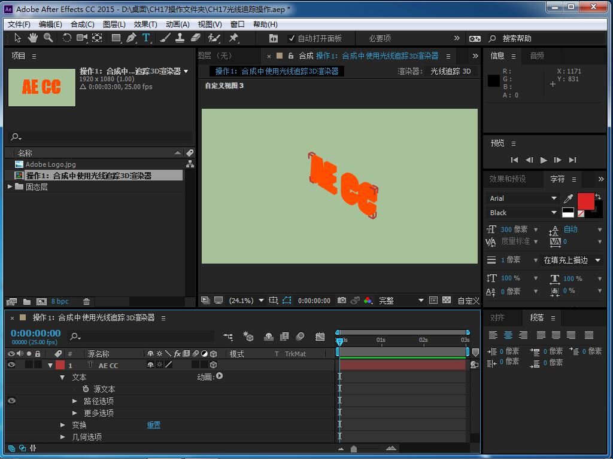The image size is (613, 459).
Task: Delete selected item with the trash icon
Action: click(x=86, y=302)
